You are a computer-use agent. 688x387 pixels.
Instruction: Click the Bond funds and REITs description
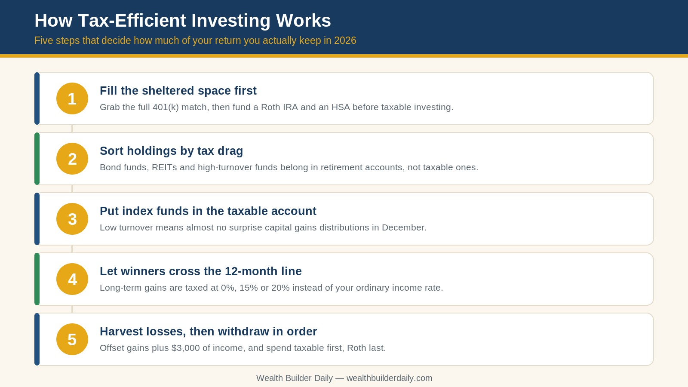pos(289,167)
